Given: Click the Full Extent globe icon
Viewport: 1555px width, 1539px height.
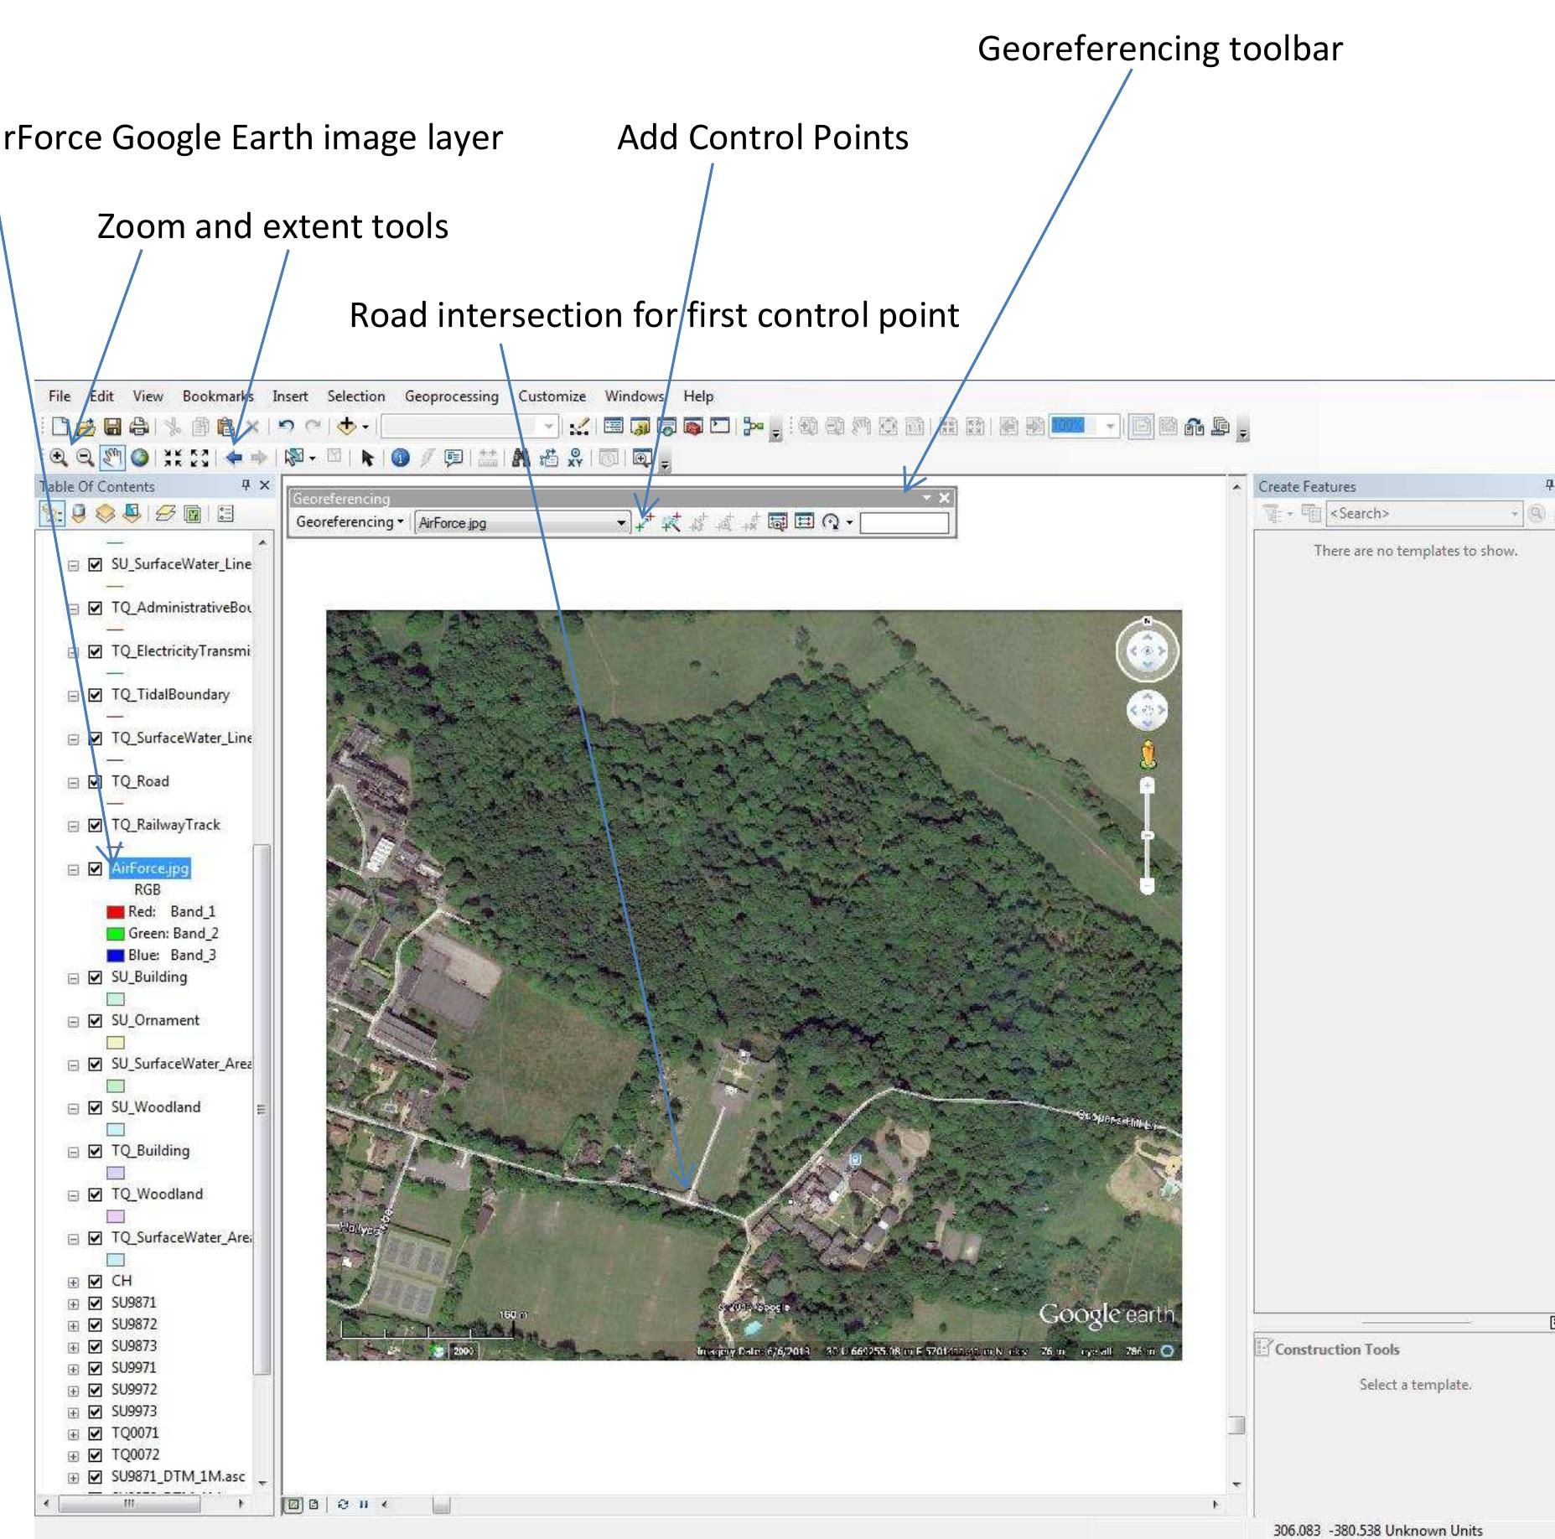Looking at the screenshot, I should 140,458.
